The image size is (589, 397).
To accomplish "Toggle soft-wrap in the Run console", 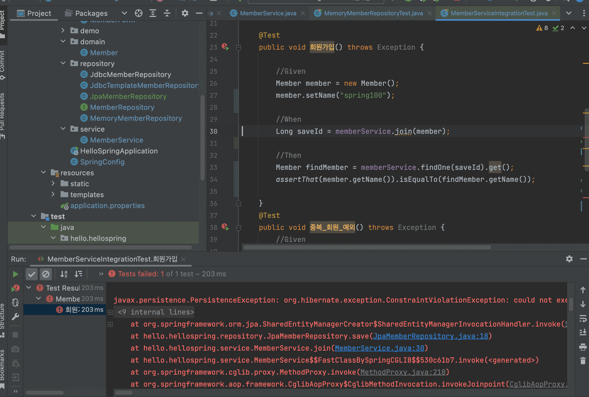I will point(583,318).
